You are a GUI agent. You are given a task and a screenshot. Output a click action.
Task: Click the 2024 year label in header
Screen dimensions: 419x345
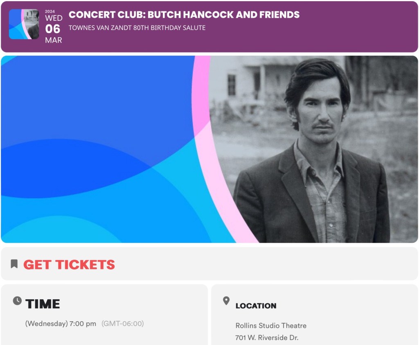coord(50,11)
